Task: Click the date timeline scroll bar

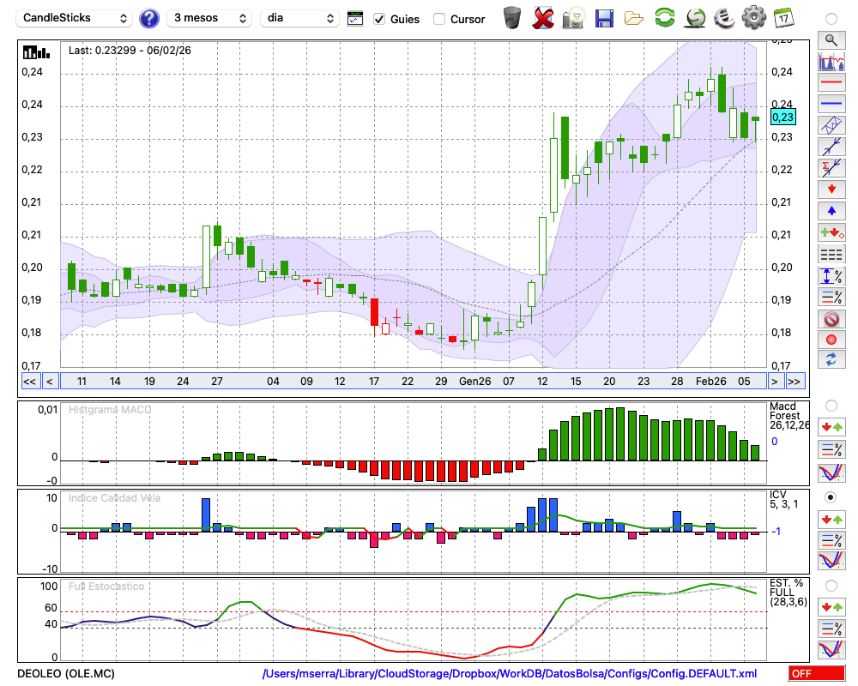Action: (412, 382)
